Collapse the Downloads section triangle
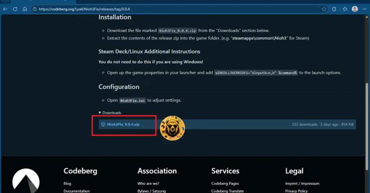 pyautogui.click(x=100, y=113)
